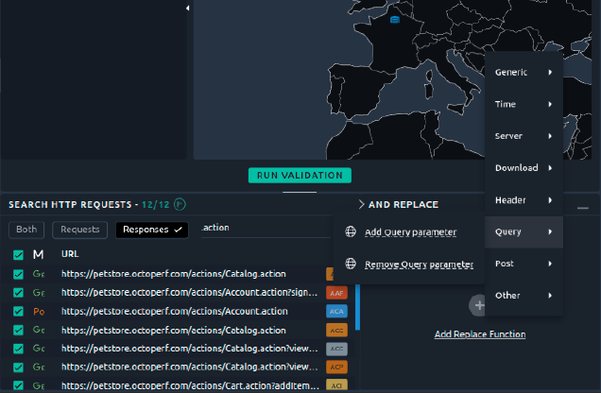Click the info icon next to 12/12 counter
This screenshot has height=393, width=601.
(180, 204)
